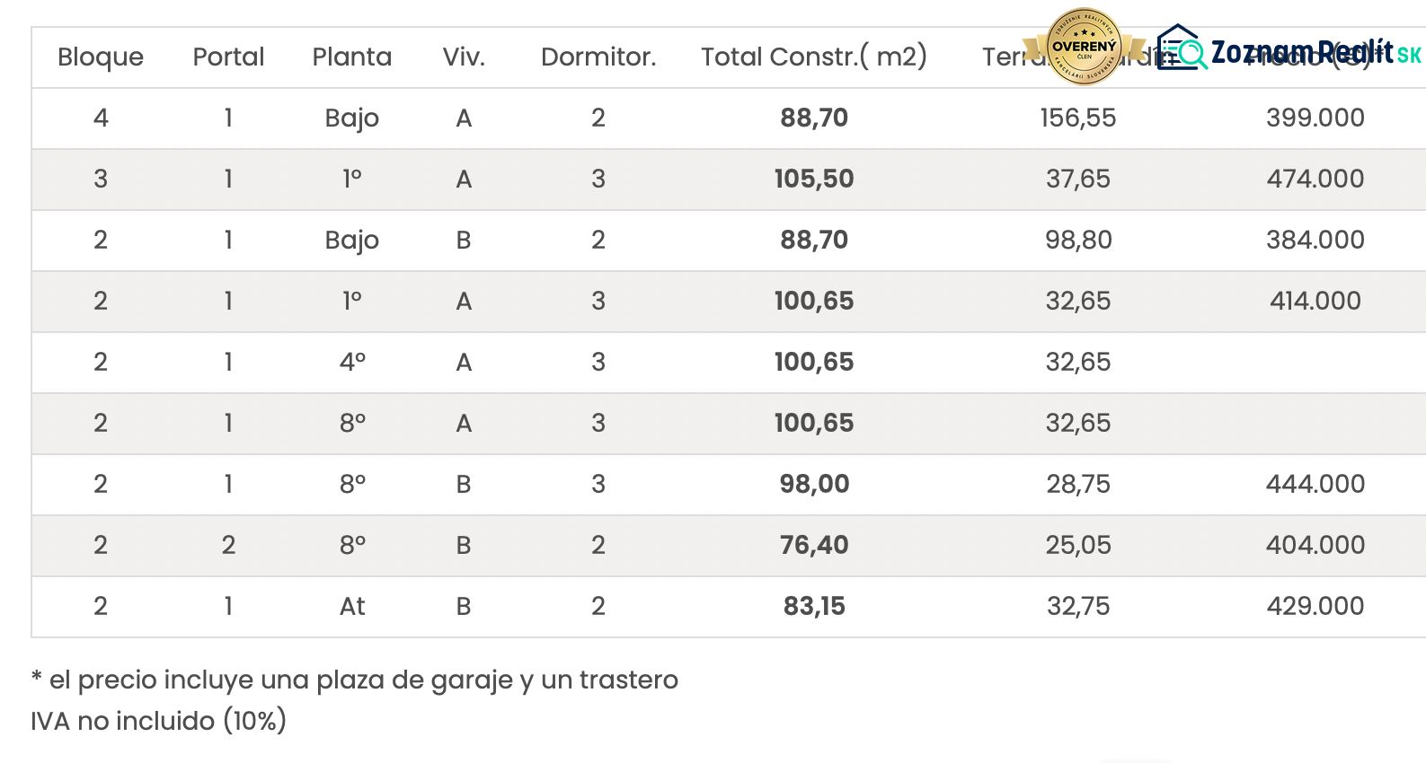Select the 76,40 total construction value
1426x763 pixels.
(814, 545)
